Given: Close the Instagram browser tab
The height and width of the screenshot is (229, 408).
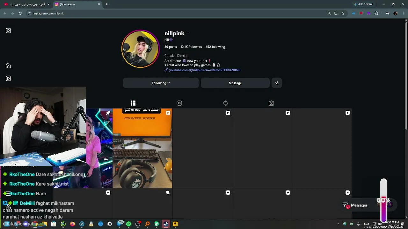Looking at the screenshot, I should (99, 4).
